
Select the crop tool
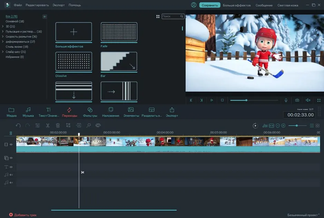(68, 125)
